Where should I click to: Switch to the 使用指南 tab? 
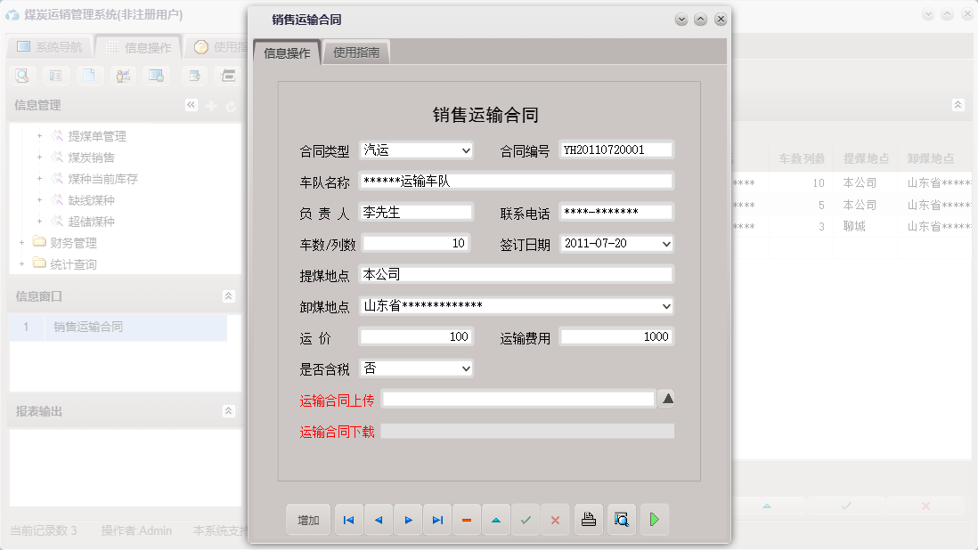356,52
